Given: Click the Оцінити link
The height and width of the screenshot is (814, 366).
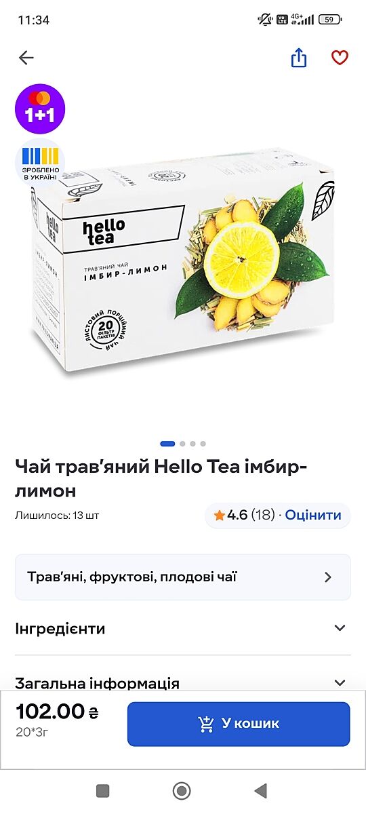Looking at the screenshot, I should coord(313,516).
